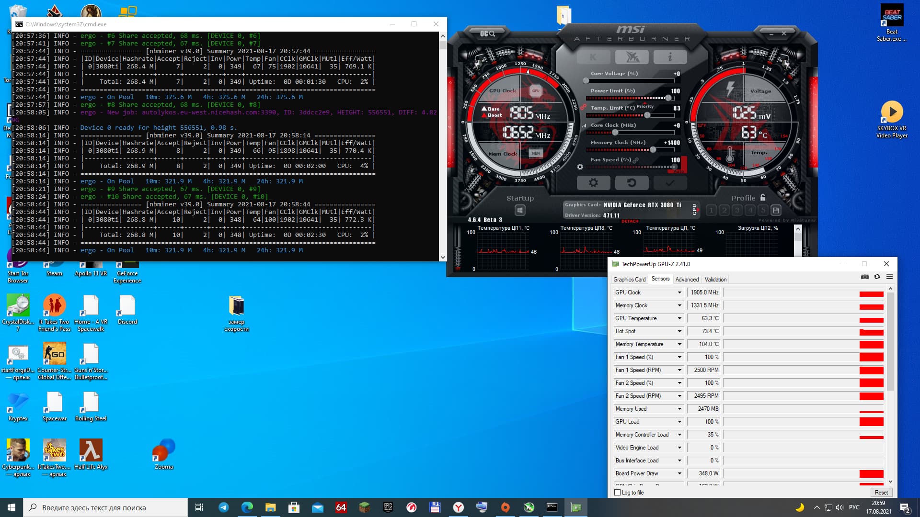The height and width of the screenshot is (517, 920).
Task: Expand the GPU Load sensor dropdown
Action: 679,422
